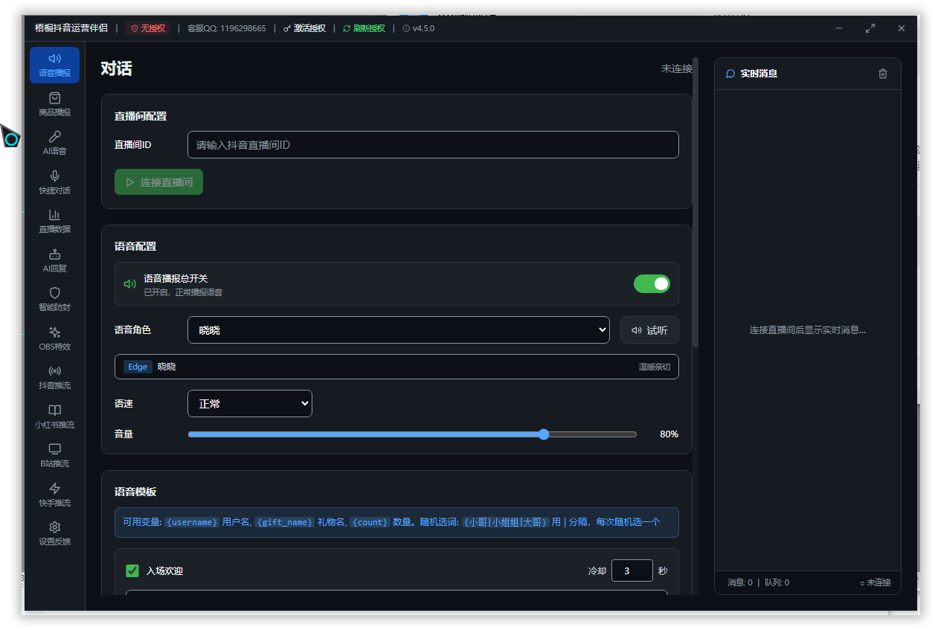Expand the 语音角色 dropdown showing 晓晓
The image size is (935, 630).
click(x=398, y=330)
